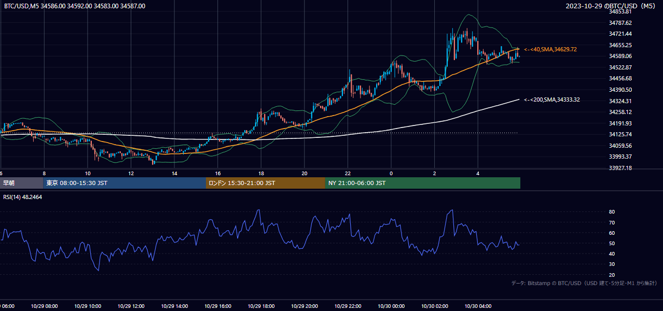Viewport: 663px width, 311px height.
Task: Click the price axis value 34324.31
Action: click(x=620, y=101)
